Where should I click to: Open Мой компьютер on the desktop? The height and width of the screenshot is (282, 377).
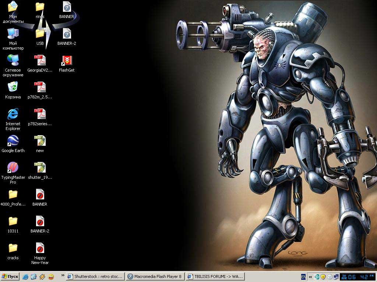coord(13,39)
